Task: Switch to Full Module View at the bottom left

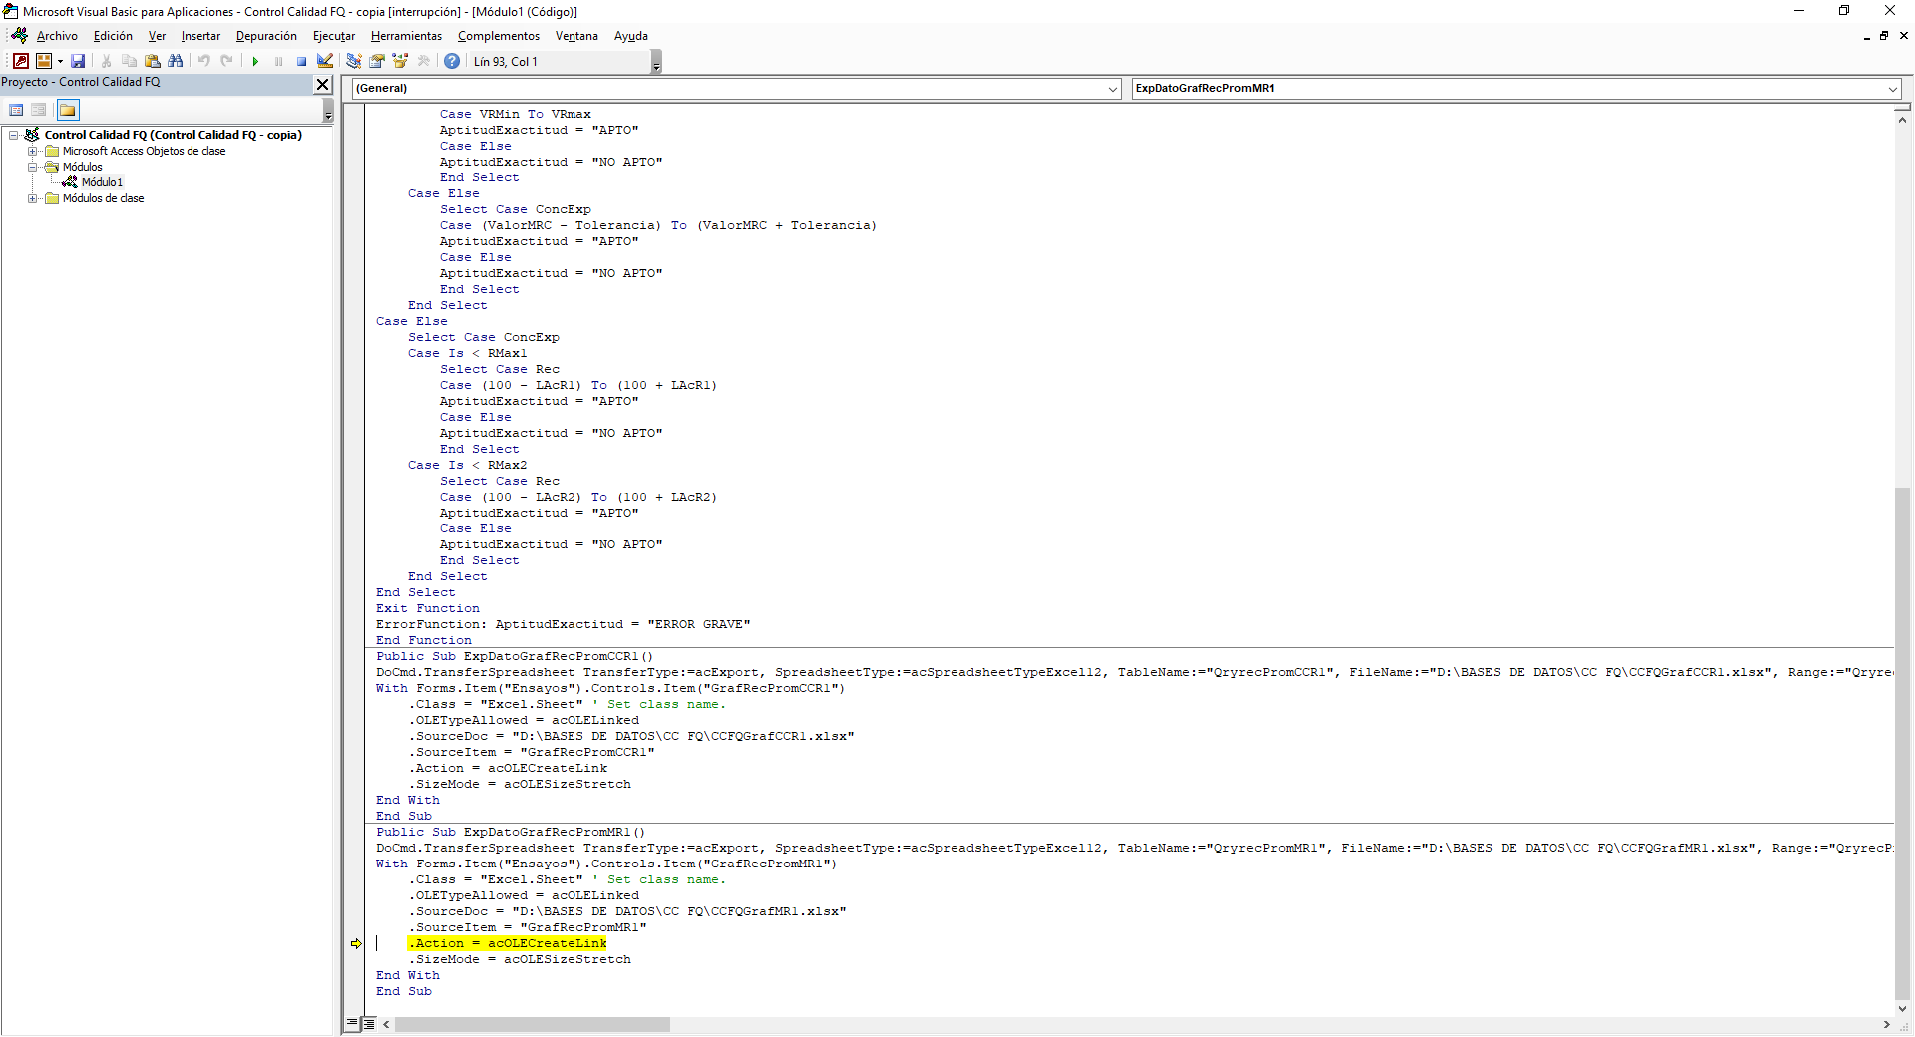Action: click(x=368, y=1023)
